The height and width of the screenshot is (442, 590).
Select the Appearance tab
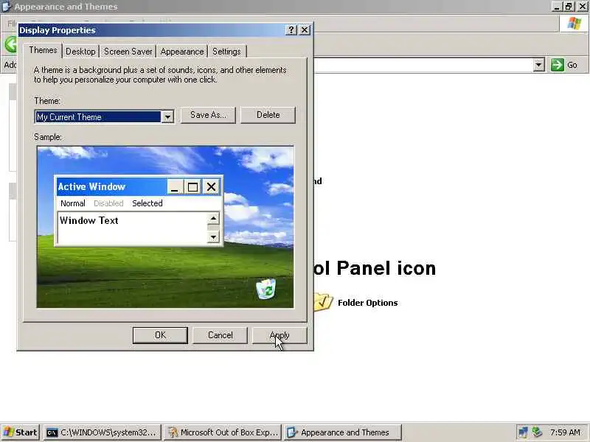coord(181,52)
